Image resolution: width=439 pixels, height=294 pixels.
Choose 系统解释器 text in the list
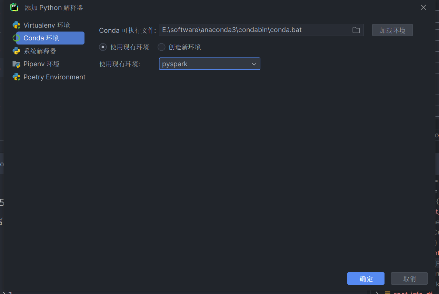point(40,51)
